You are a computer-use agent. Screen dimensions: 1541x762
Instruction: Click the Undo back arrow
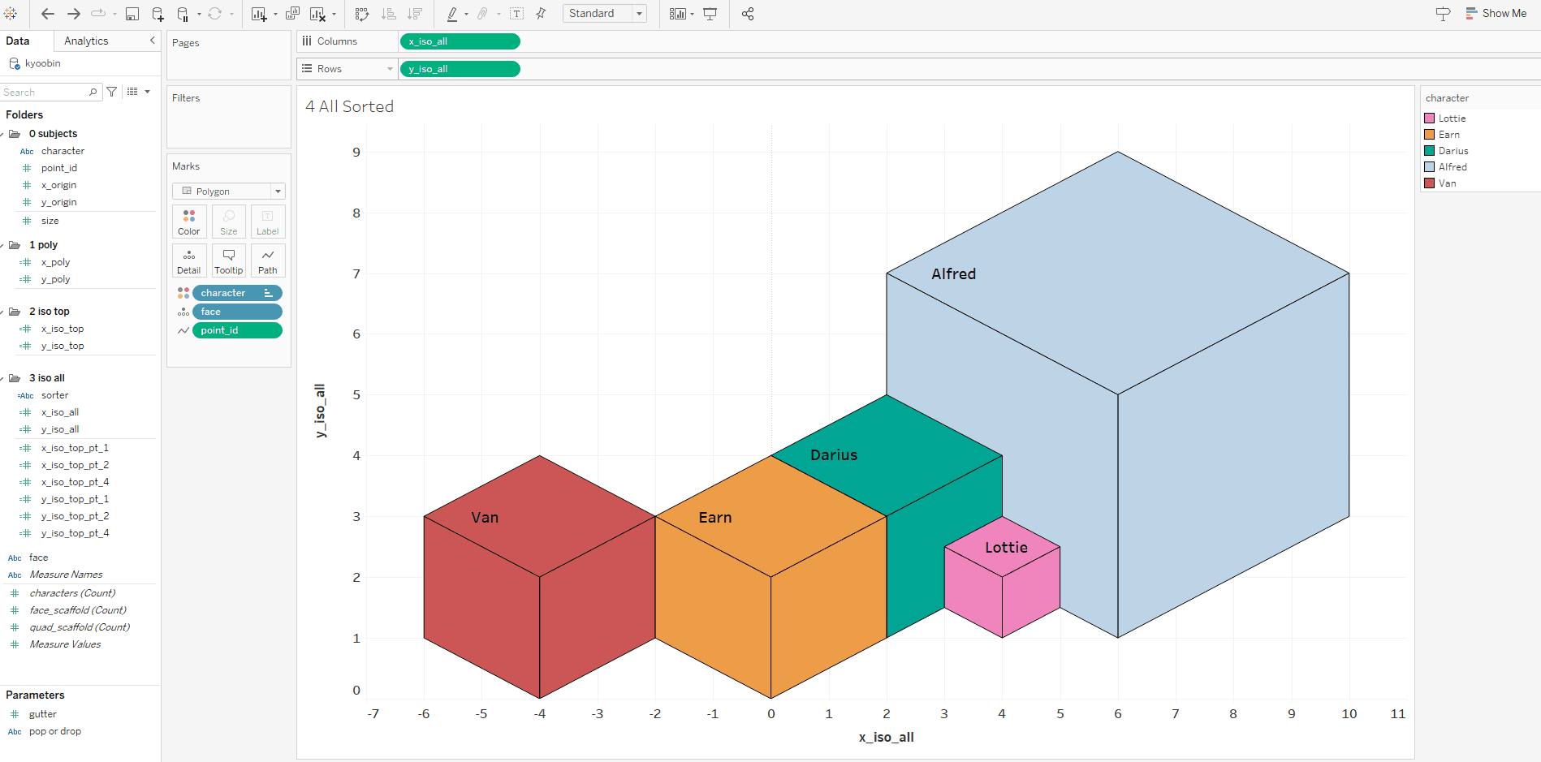pos(48,14)
